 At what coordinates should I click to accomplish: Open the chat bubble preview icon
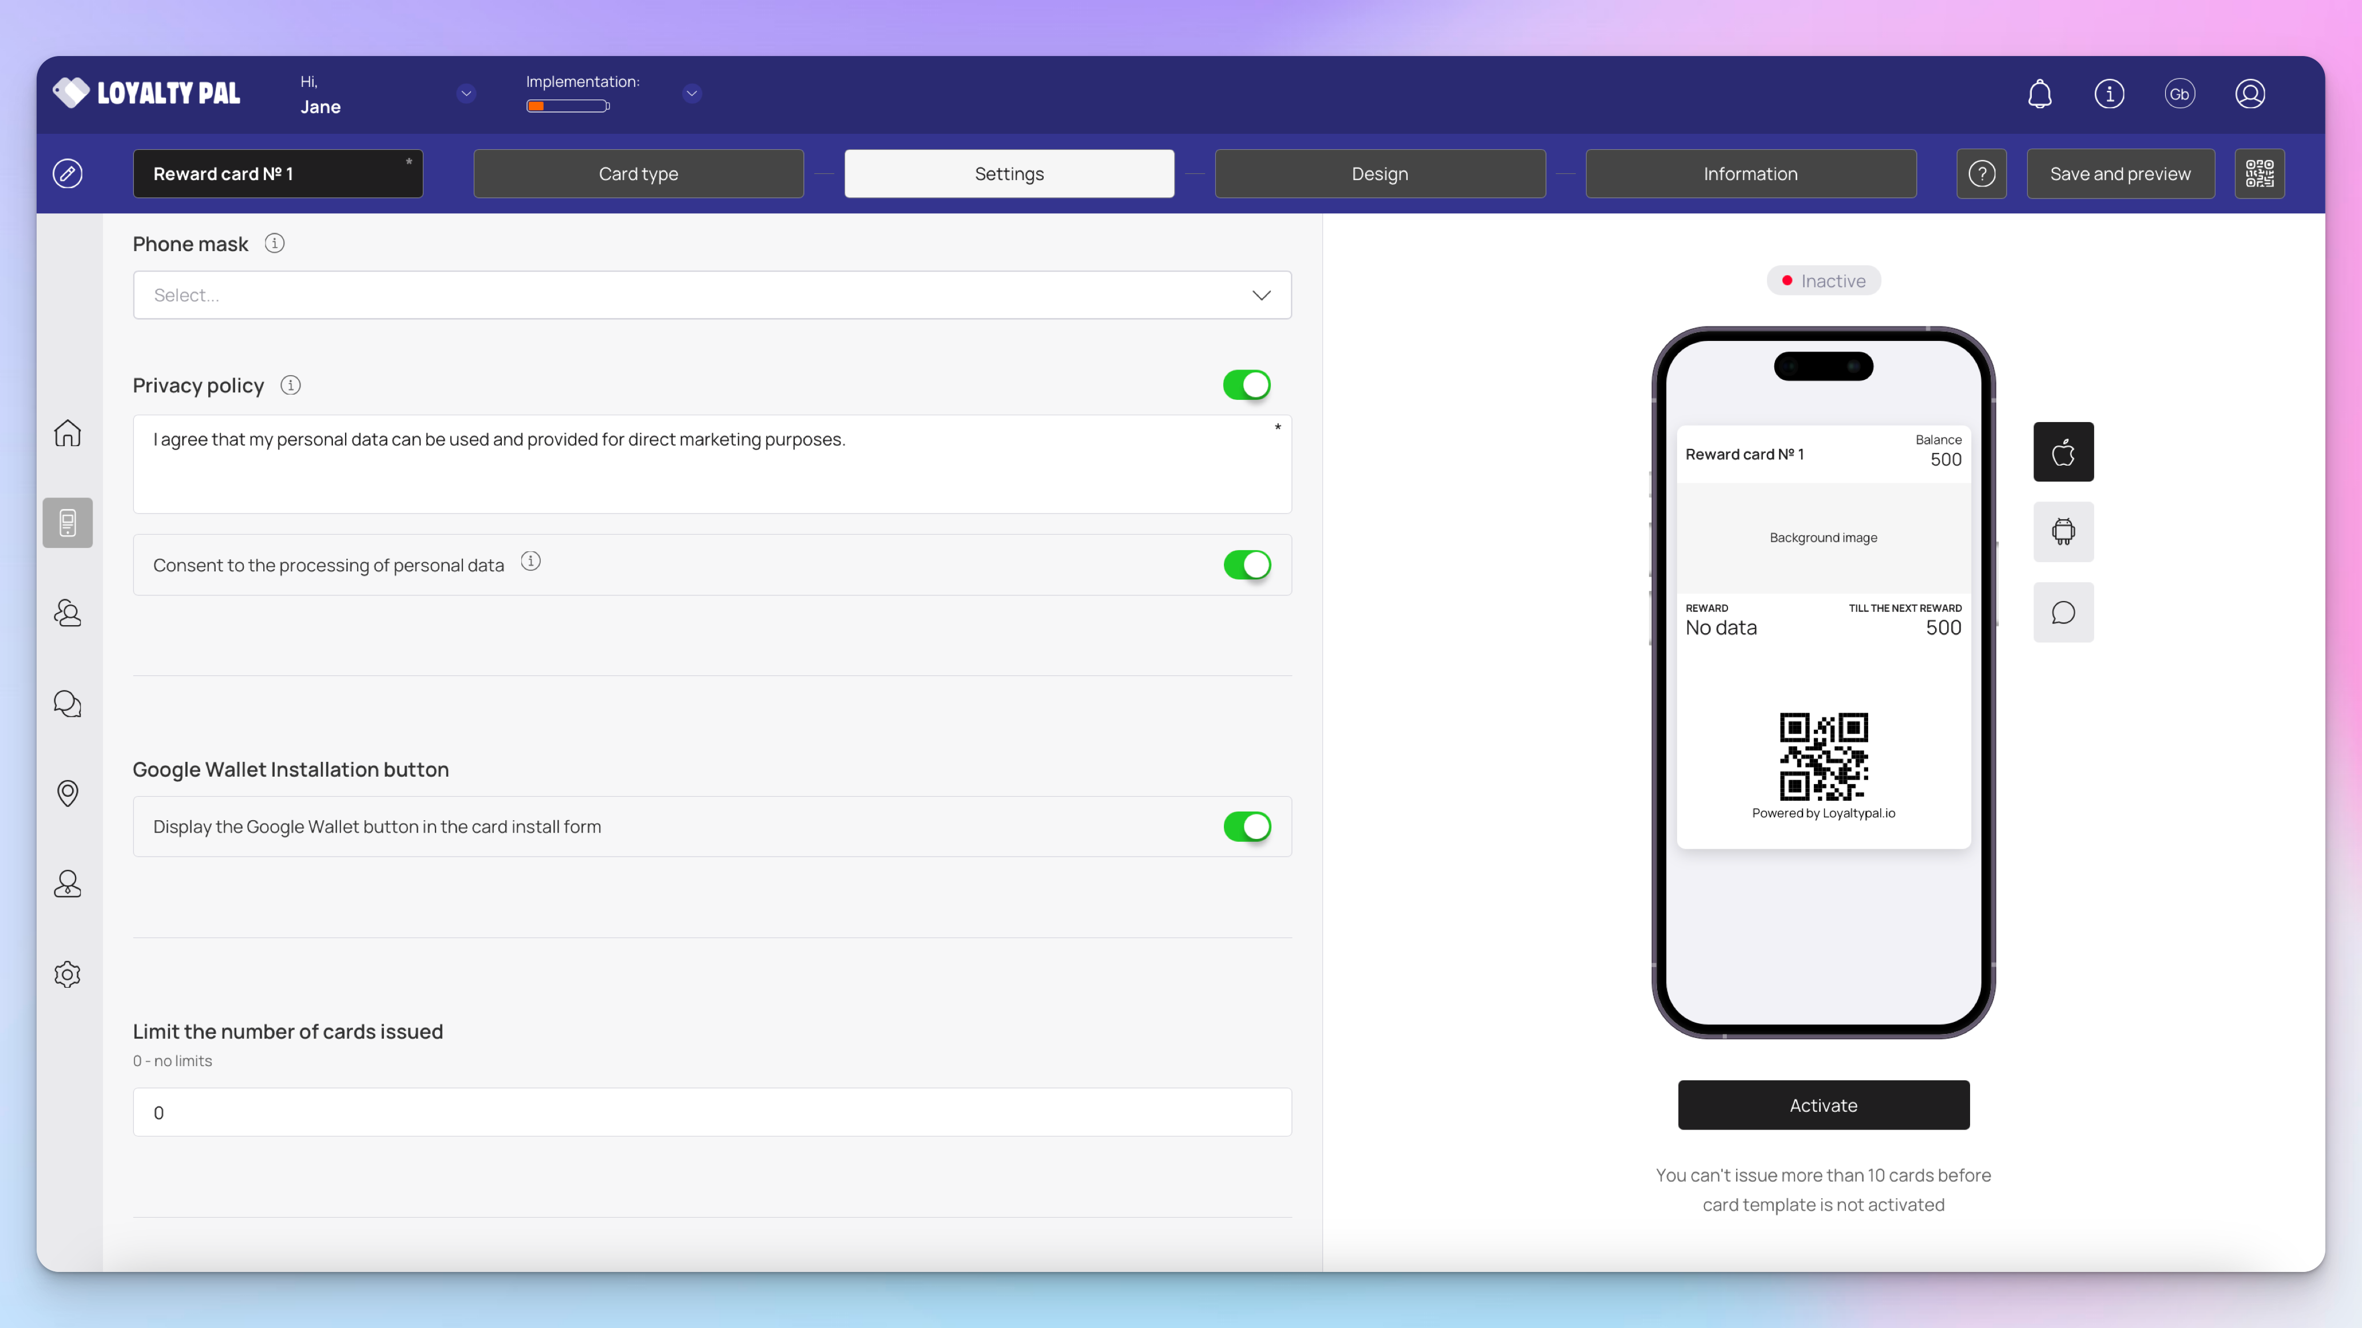coord(2063,612)
